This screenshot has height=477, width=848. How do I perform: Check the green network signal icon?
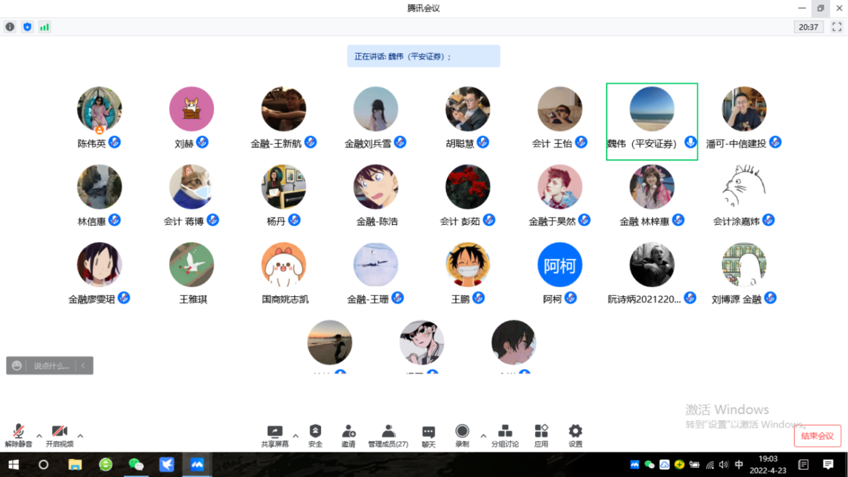(45, 27)
